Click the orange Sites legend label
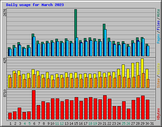162x127 pixels. [158, 83]
